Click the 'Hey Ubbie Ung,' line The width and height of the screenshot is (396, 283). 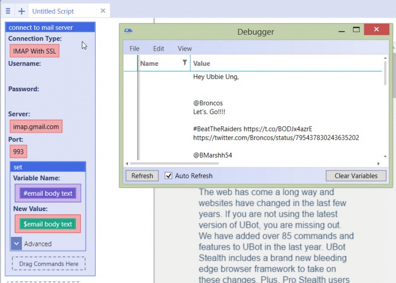[x=216, y=77]
